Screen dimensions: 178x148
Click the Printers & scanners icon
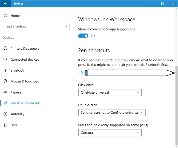[x=5, y=49]
